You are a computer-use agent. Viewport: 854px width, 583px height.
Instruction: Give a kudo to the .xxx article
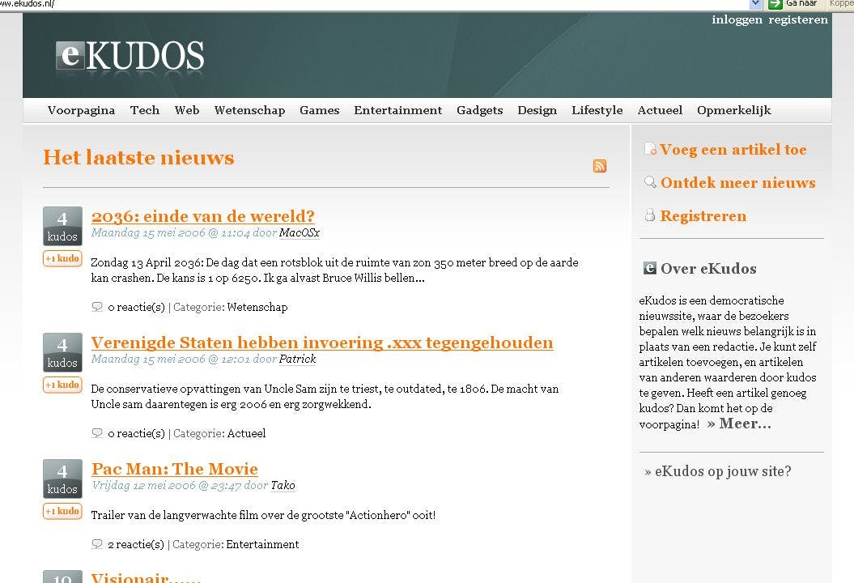point(62,385)
